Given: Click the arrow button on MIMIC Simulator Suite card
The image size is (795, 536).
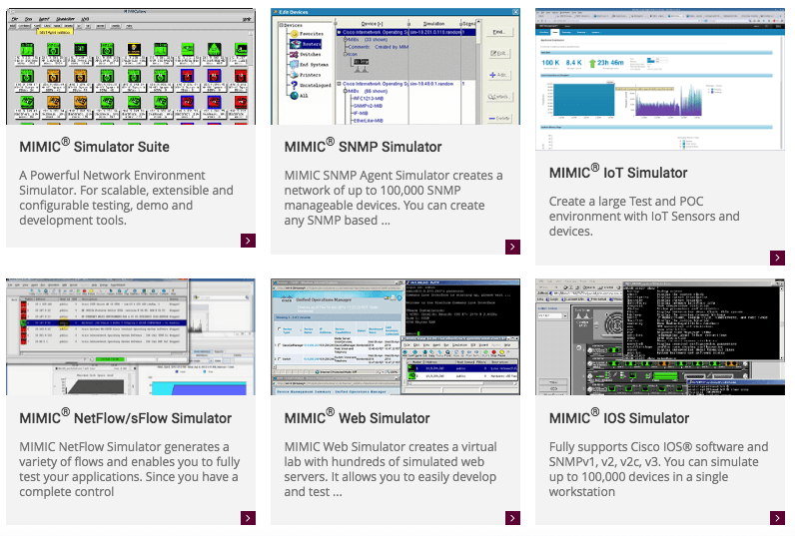Looking at the screenshot, I should (248, 241).
